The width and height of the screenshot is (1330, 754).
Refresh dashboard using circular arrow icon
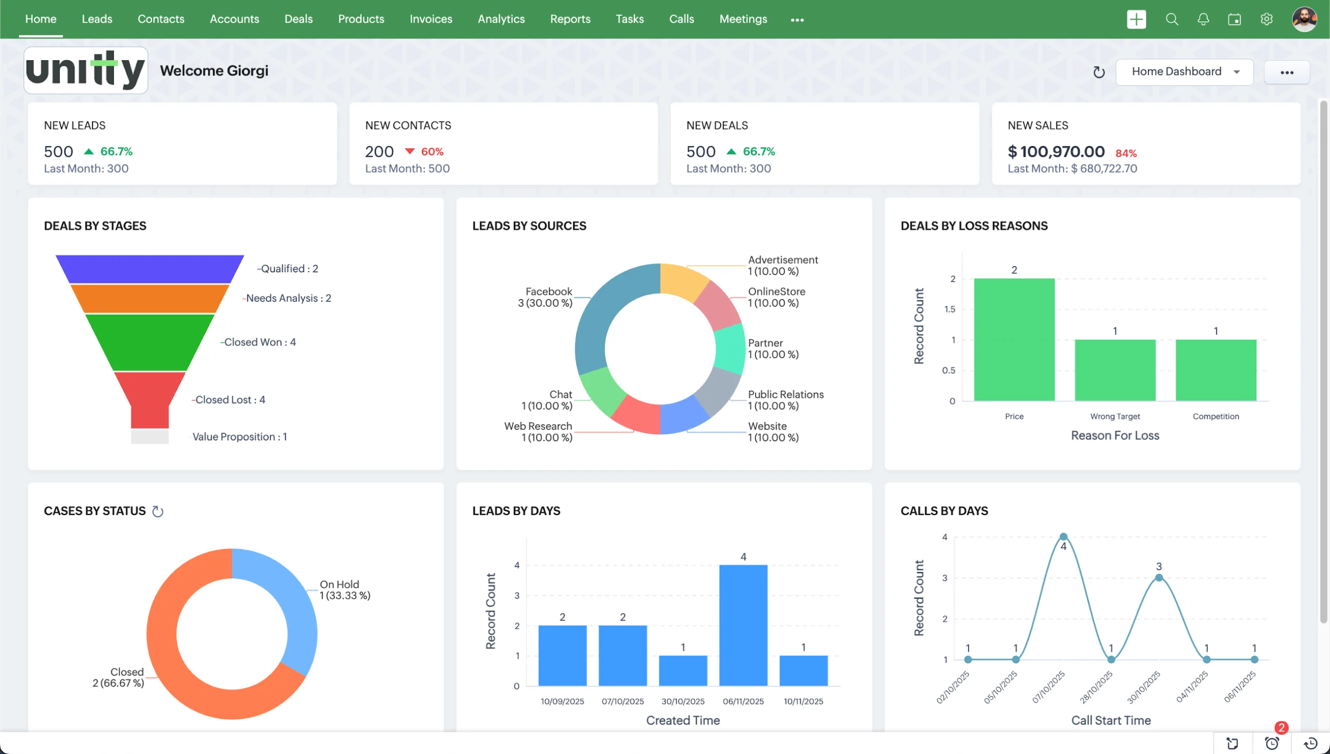(1099, 72)
